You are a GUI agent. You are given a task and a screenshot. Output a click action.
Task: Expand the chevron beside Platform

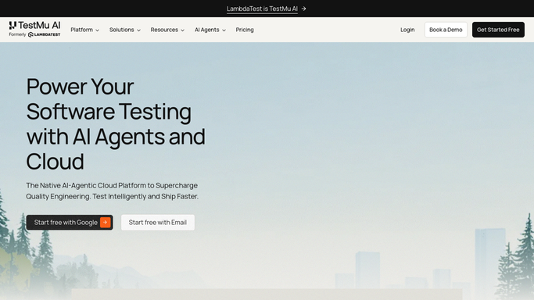coord(98,30)
